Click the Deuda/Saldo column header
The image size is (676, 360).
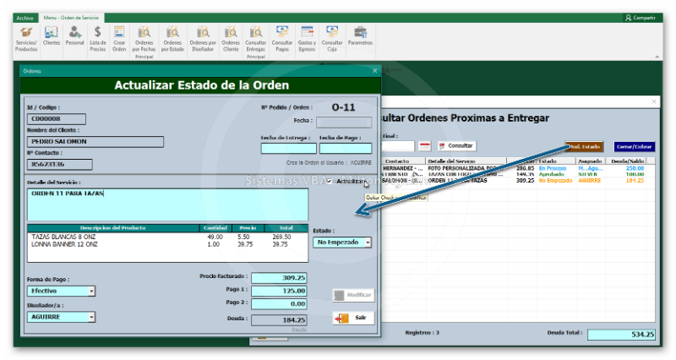[x=628, y=161]
